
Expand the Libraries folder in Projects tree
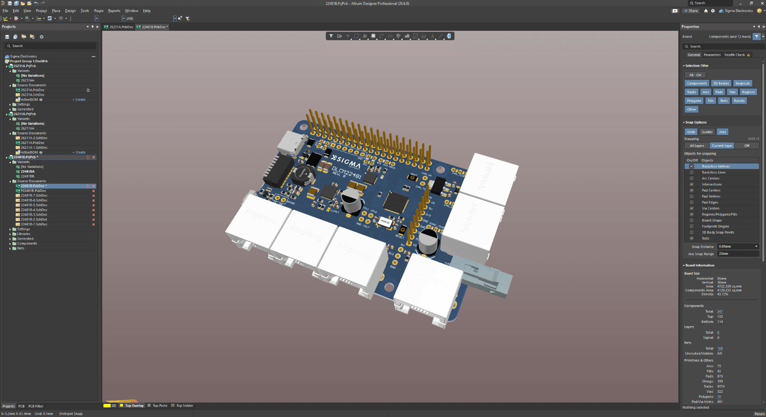(10, 234)
